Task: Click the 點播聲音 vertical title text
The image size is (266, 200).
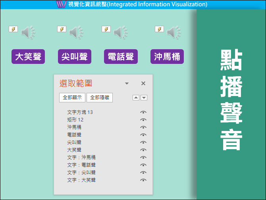Action: 231,100
